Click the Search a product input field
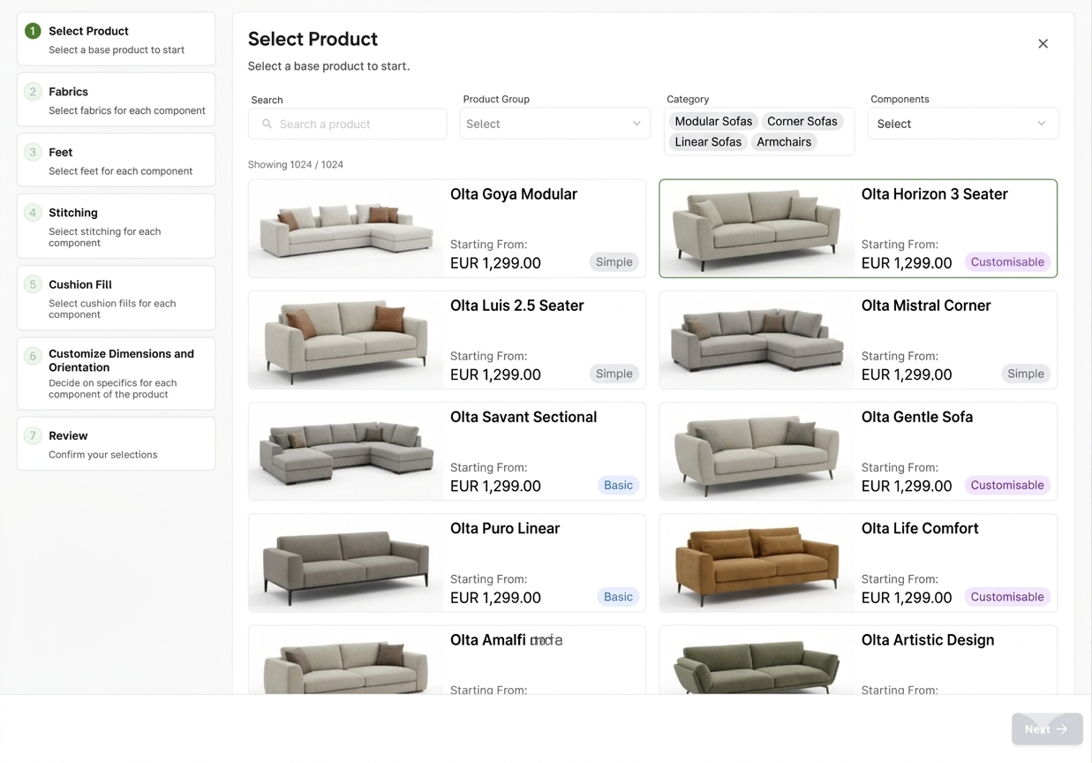Image resolution: width=1092 pixels, height=763 pixels. click(353, 124)
